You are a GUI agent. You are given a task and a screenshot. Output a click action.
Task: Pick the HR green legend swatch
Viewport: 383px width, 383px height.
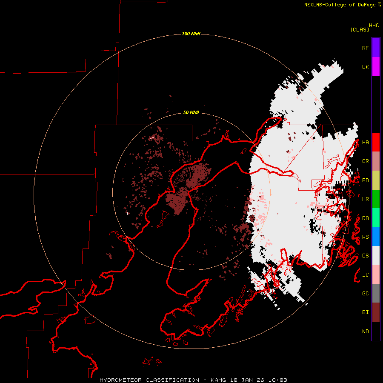click(x=376, y=199)
